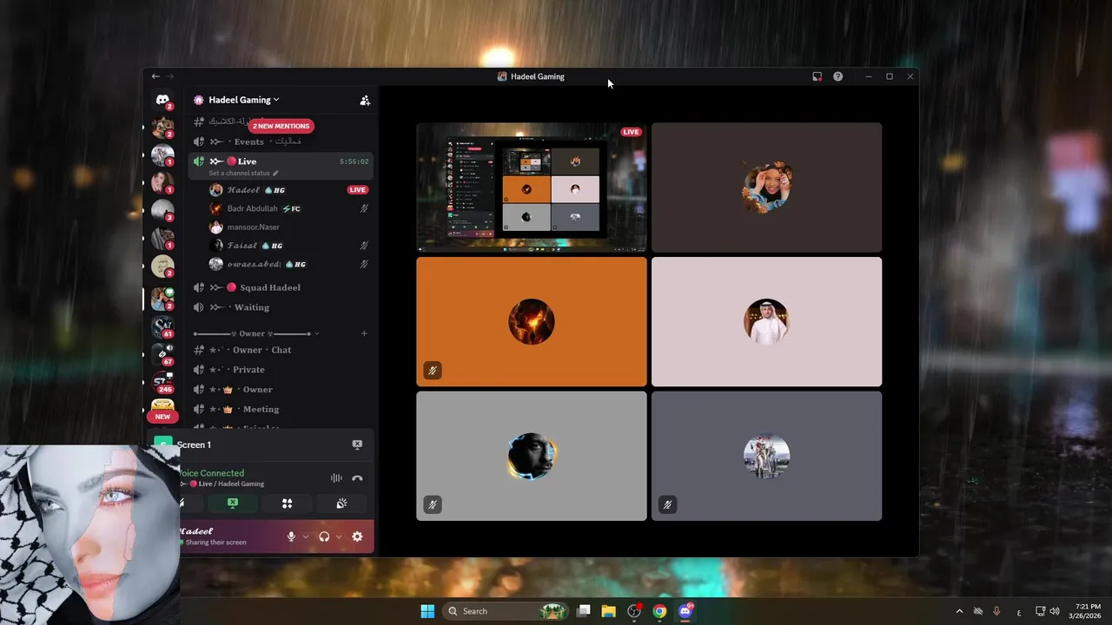Open the server icon with the 61 badge
This screenshot has width=1112, height=625.
point(162,327)
